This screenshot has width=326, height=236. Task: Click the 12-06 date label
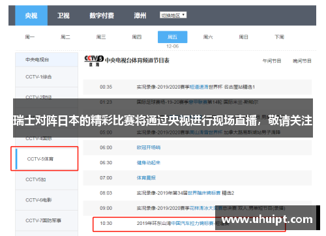pos(173,46)
